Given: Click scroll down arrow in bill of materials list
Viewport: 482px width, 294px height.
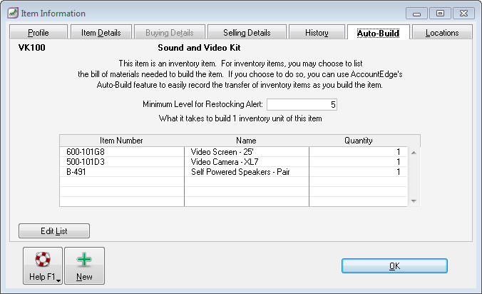Looking at the screenshot, I should click(414, 201).
